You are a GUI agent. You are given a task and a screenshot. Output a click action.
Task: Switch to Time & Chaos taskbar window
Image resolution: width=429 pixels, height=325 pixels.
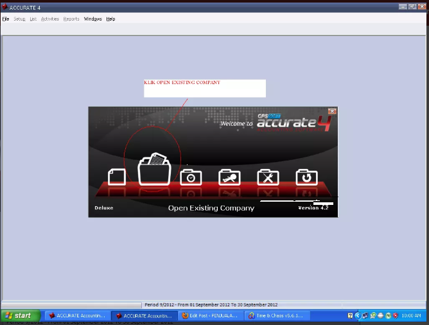tap(277, 315)
